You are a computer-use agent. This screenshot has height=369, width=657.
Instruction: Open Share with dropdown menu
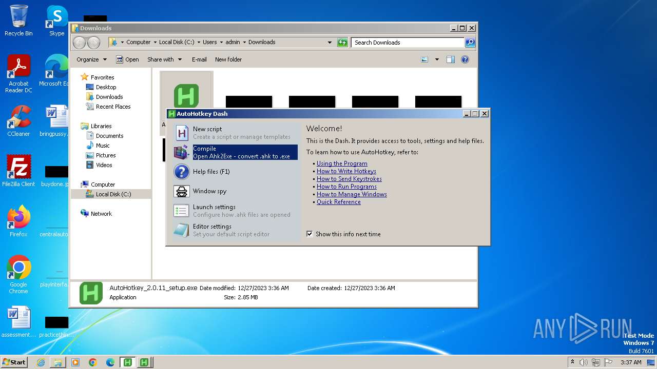(x=164, y=59)
